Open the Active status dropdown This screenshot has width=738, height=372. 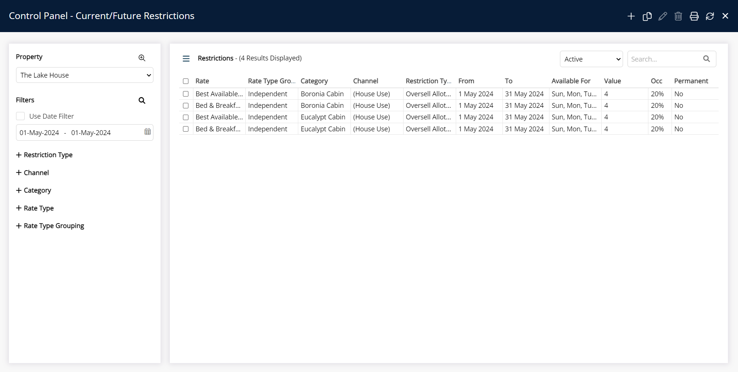(591, 59)
